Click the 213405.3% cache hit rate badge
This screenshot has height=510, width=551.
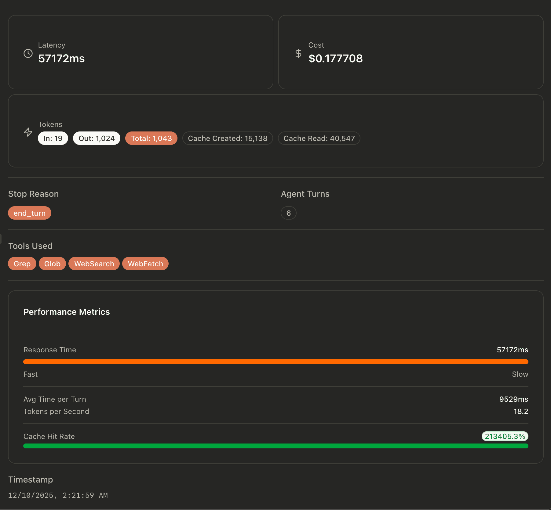pyautogui.click(x=505, y=436)
